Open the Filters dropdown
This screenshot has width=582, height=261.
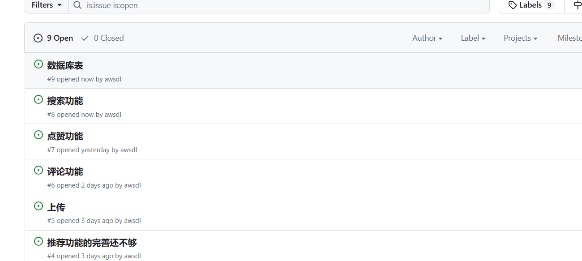click(47, 5)
